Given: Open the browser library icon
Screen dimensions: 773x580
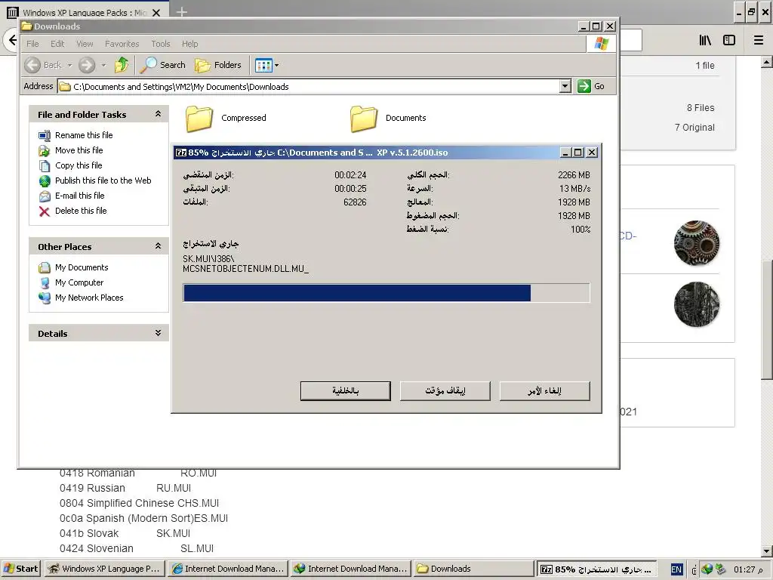Looking at the screenshot, I should 705,40.
